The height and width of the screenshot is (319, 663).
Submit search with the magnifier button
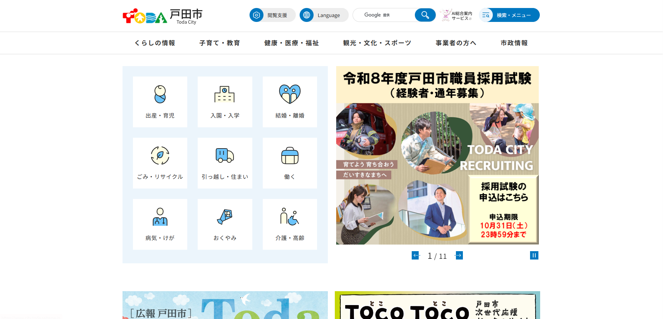425,15
